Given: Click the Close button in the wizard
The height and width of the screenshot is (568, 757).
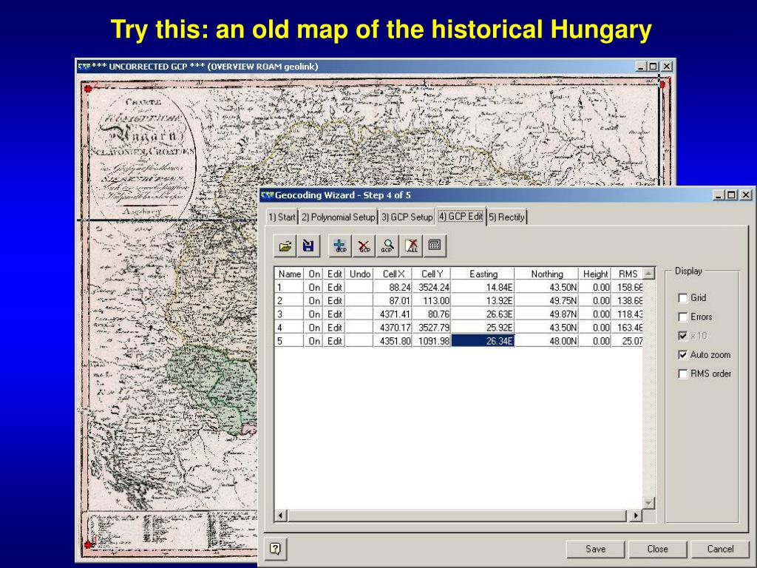Looking at the screenshot, I should pos(657,550).
